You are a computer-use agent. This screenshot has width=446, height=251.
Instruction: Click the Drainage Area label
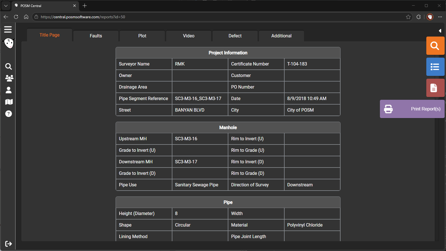coord(133,87)
